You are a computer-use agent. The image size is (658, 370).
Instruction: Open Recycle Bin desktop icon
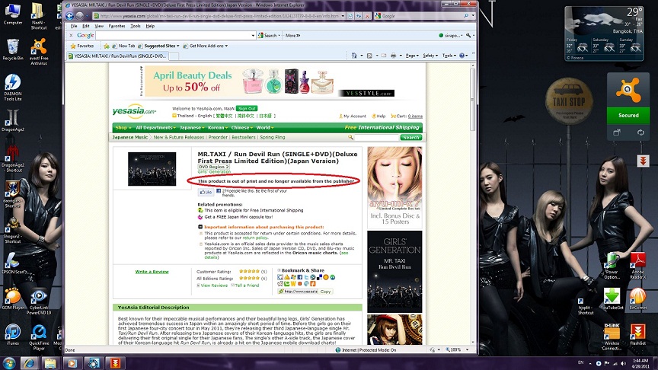(13, 49)
